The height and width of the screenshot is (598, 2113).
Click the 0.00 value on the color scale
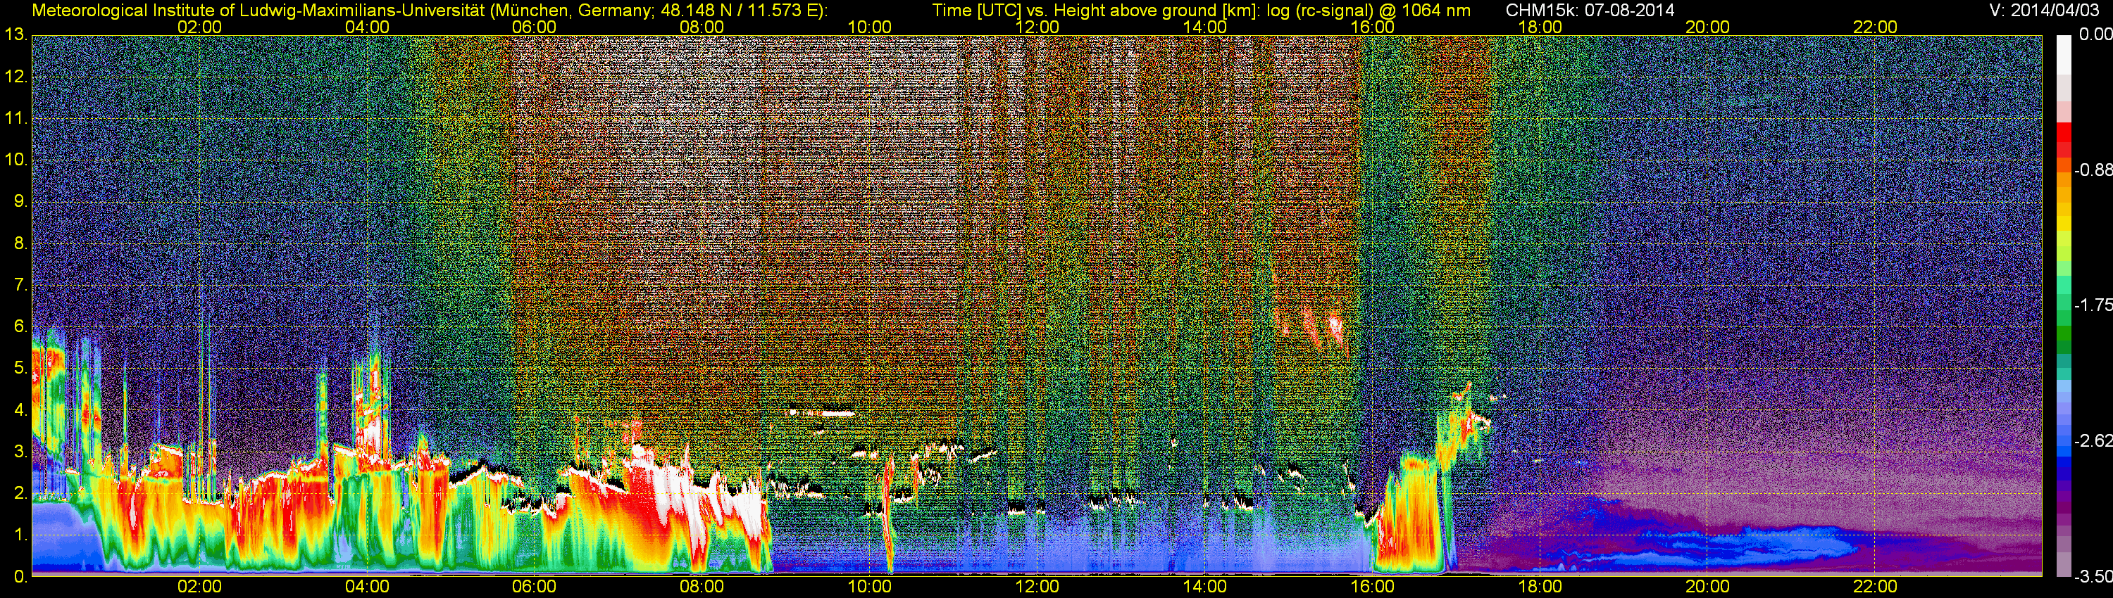pyautogui.click(x=2096, y=34)
